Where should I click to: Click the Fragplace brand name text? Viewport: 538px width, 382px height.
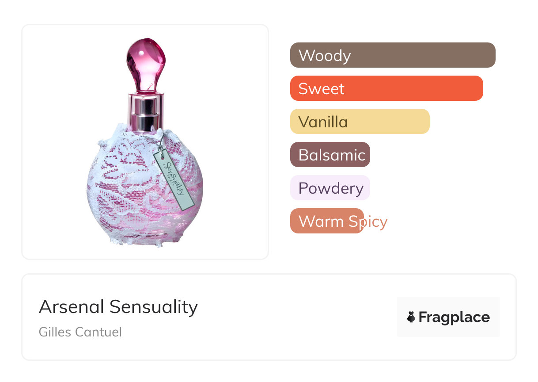tap(454, 317)
